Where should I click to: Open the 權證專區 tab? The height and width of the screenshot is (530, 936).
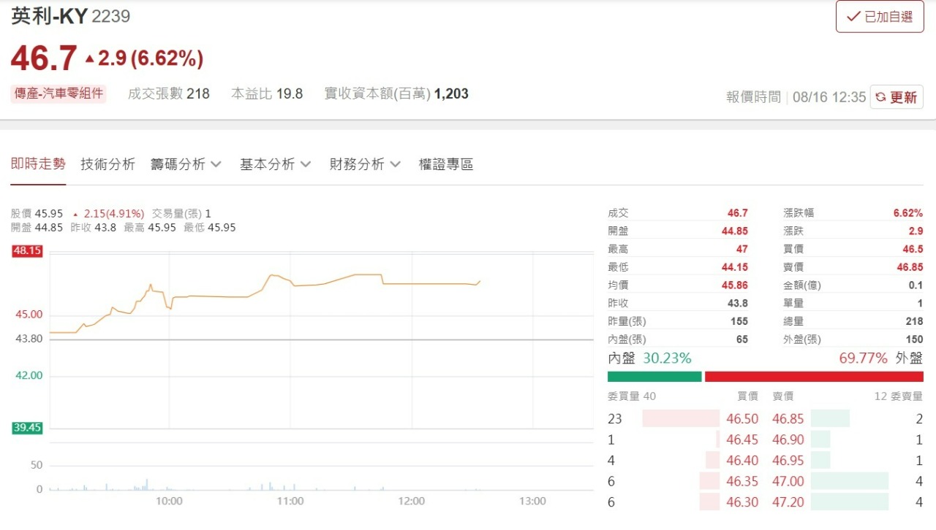pyautogui.click(x=446, y=164)
